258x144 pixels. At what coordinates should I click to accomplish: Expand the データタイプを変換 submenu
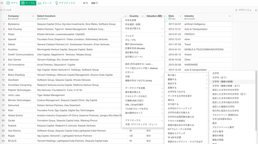point(143,88)
